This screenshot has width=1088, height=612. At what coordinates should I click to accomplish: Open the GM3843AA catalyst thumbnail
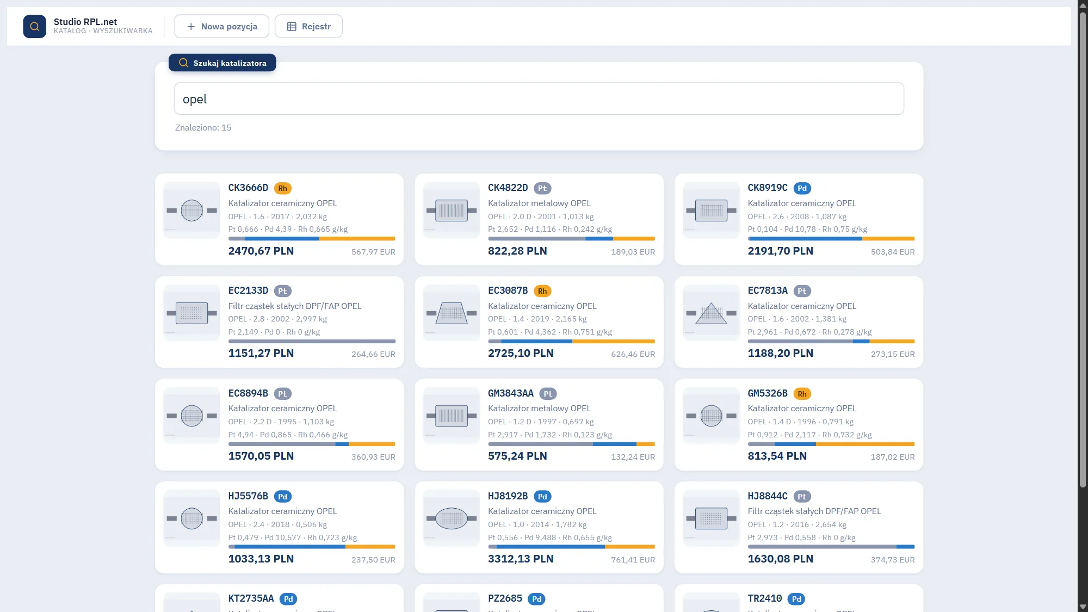(x=452, y=416)
